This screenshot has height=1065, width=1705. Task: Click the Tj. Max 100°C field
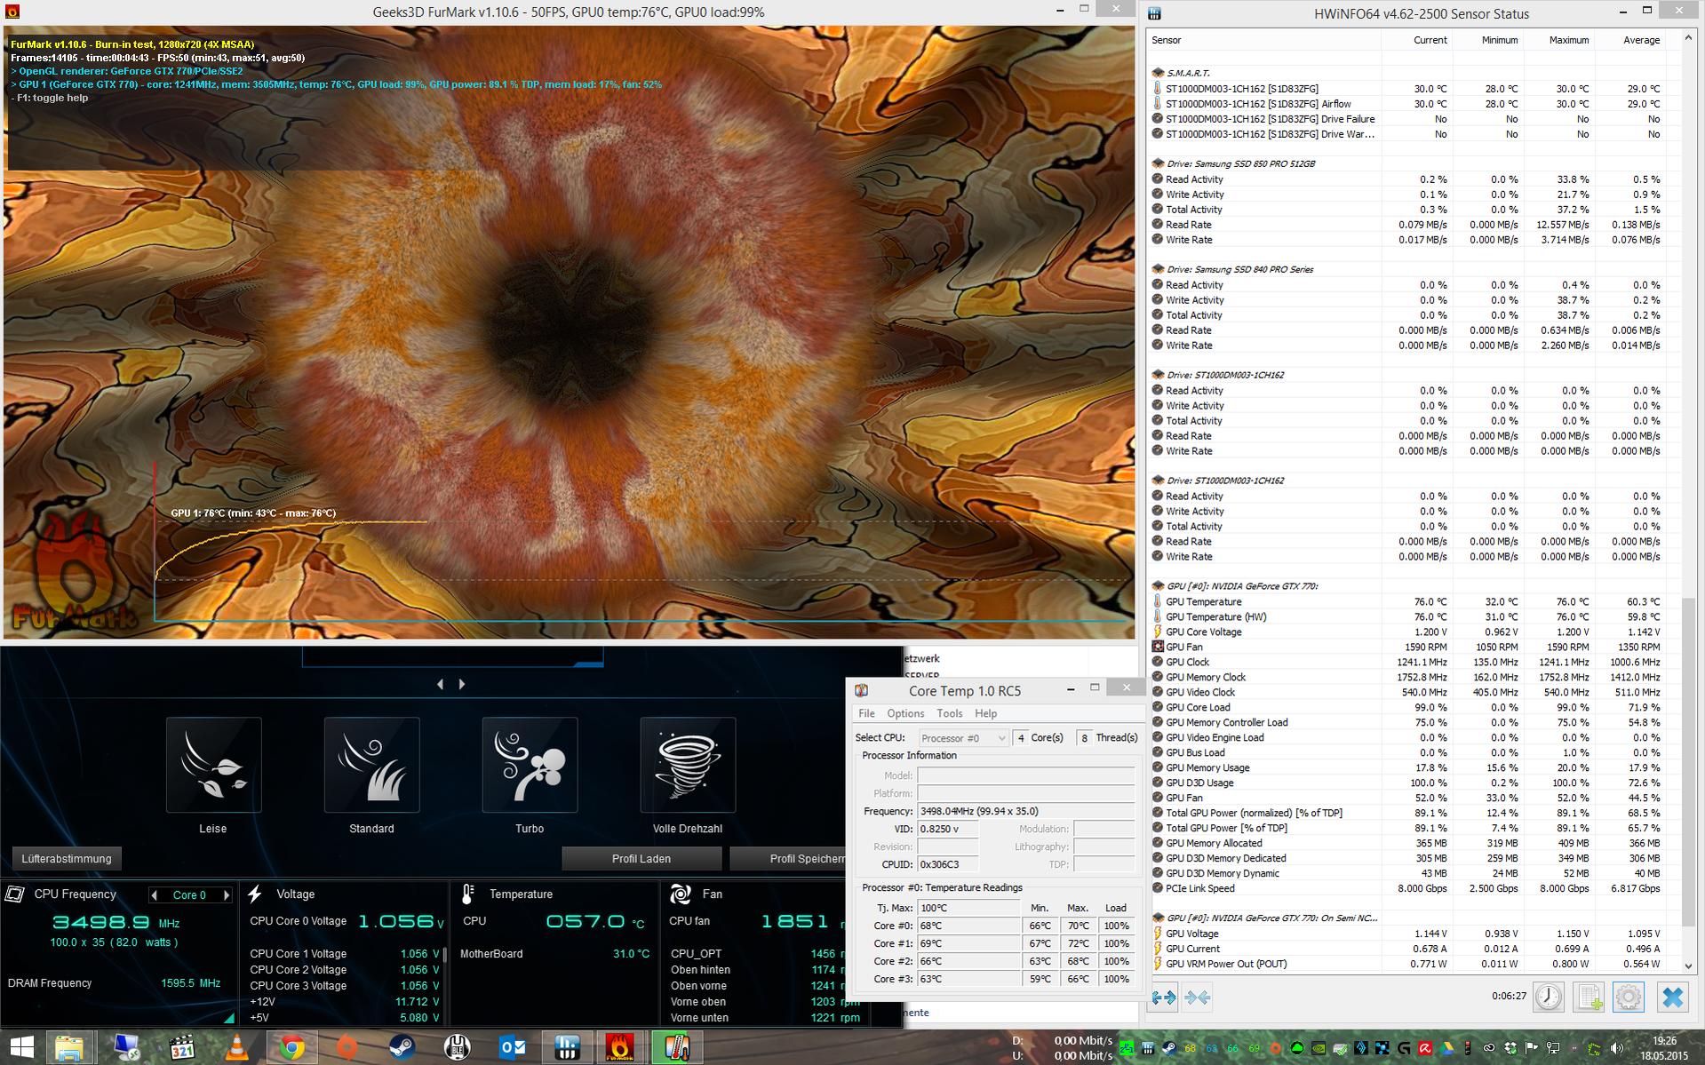(x=968, y=908)
